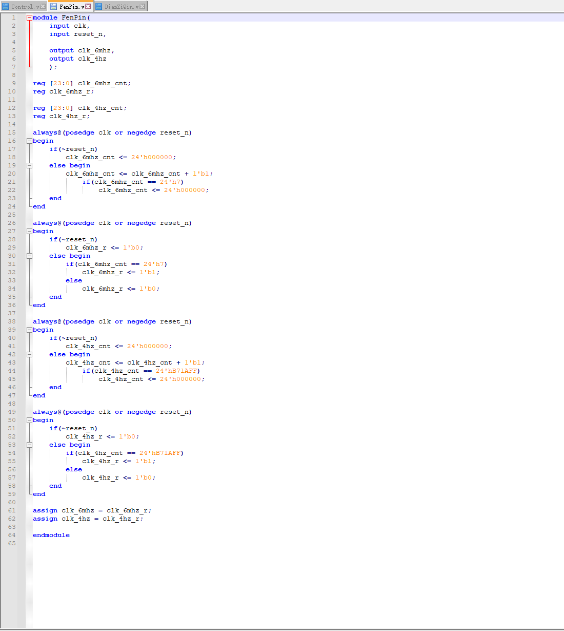Click 'assign clk_4hz = clk_4hz_r;' line

(88, 519)
